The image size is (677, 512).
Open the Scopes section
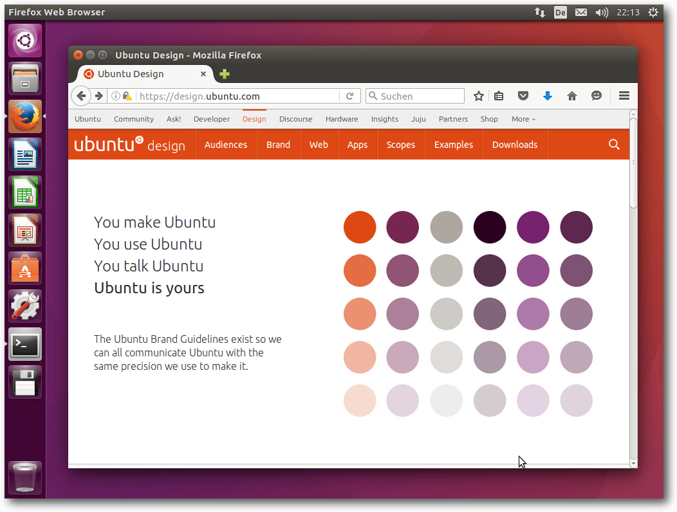point(401,145)
